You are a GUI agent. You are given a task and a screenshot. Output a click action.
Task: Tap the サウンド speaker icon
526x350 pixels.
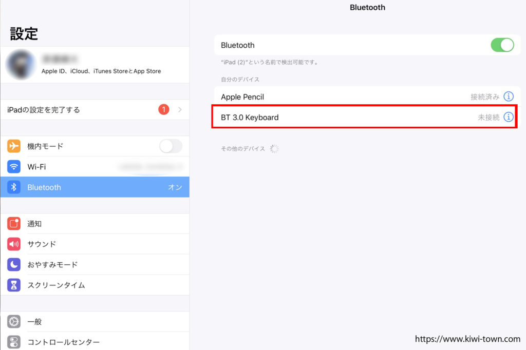pyautogui.click(x=14, y=244)
